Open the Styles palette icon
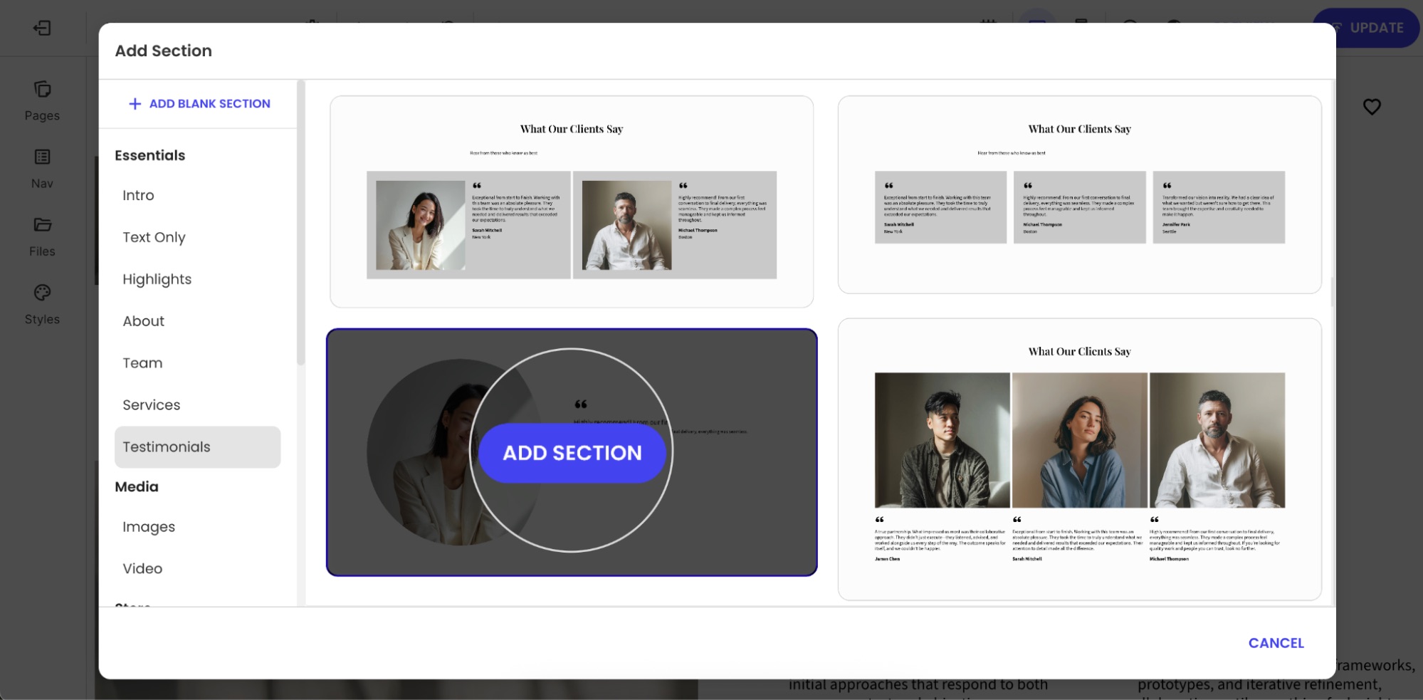The width and height of the screenshot is (1423, 700). (x=42, y=293)
